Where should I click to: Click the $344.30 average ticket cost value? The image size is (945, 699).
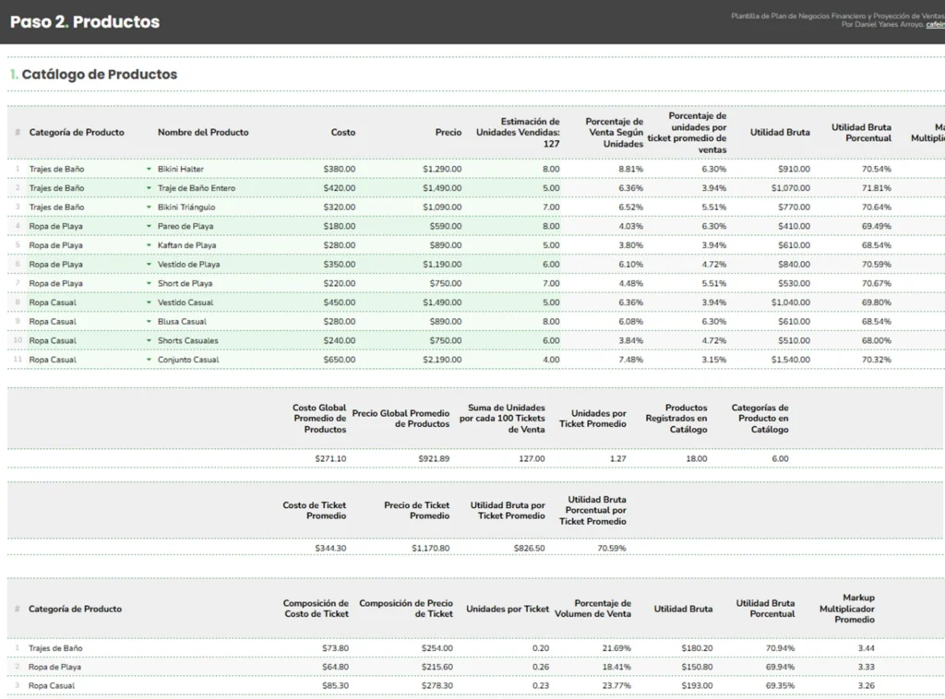pyautogui.click(x=331, y=549)
